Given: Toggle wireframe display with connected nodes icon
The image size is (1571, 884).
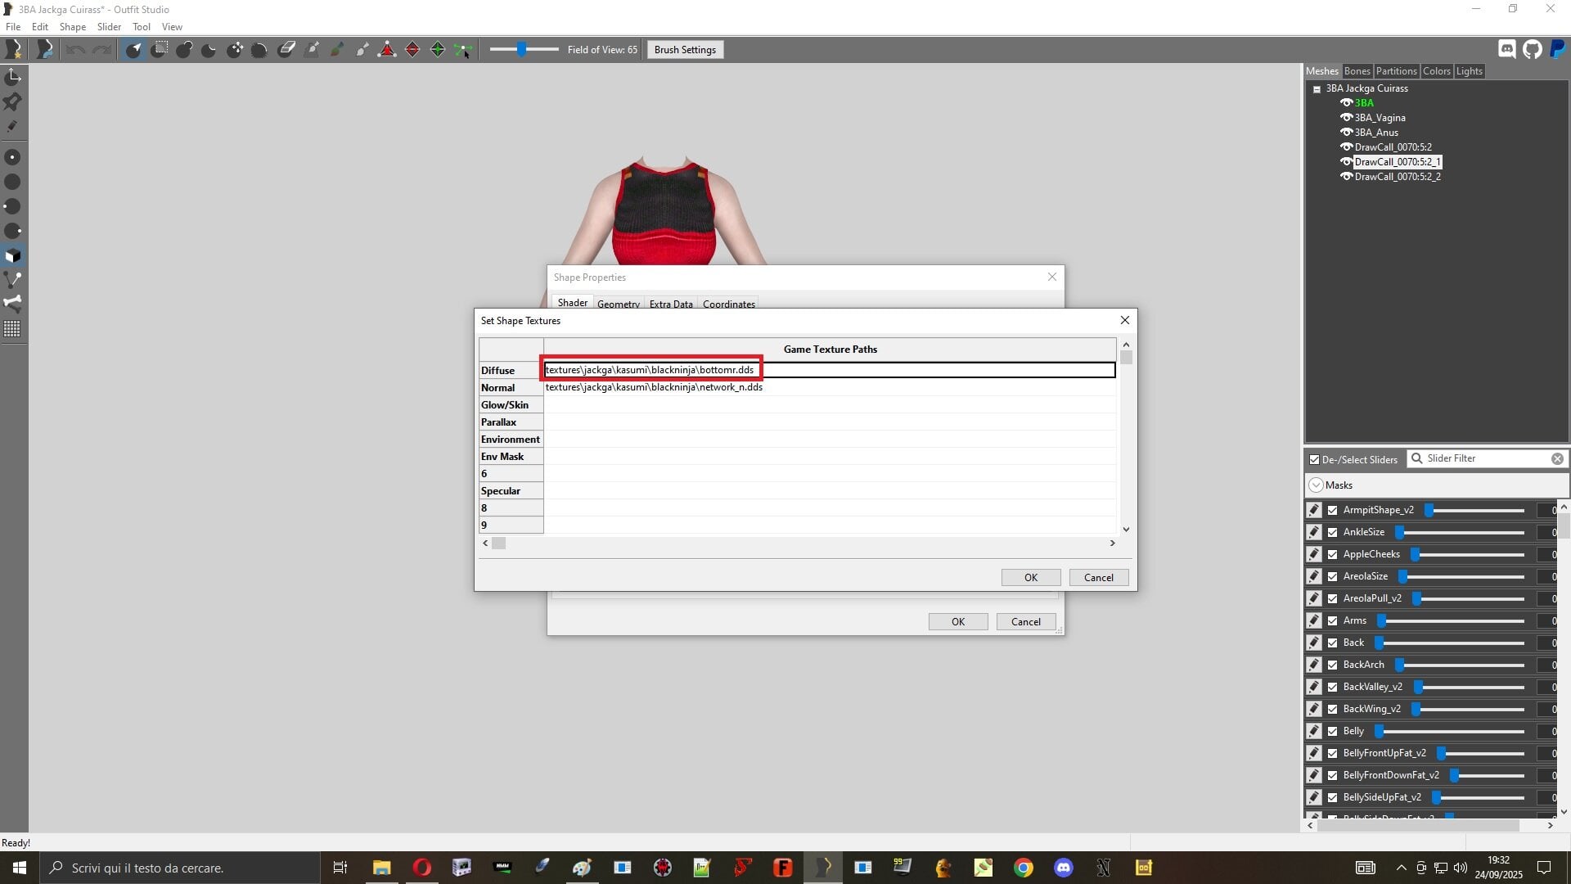Looking at the screenshot, I should [13, 279].
